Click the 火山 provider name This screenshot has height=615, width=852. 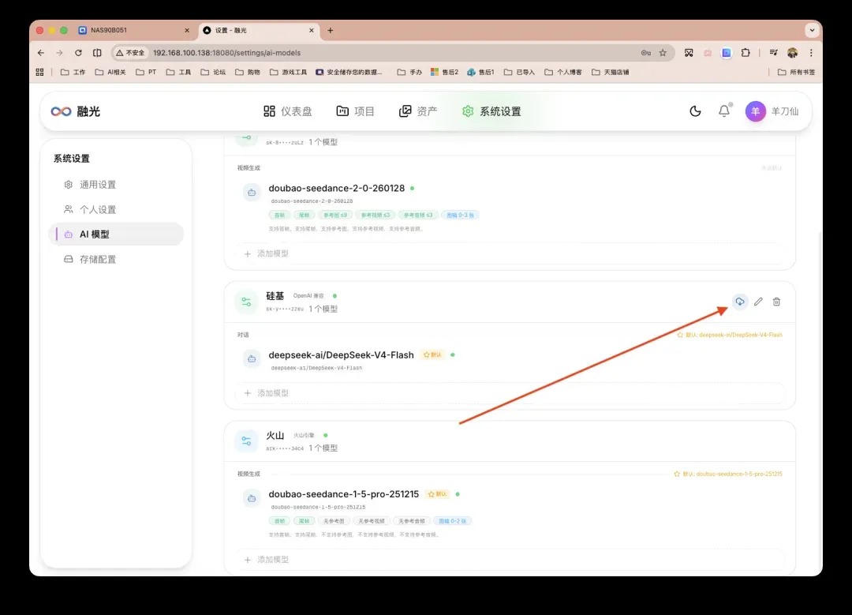[x=275, y=436]
